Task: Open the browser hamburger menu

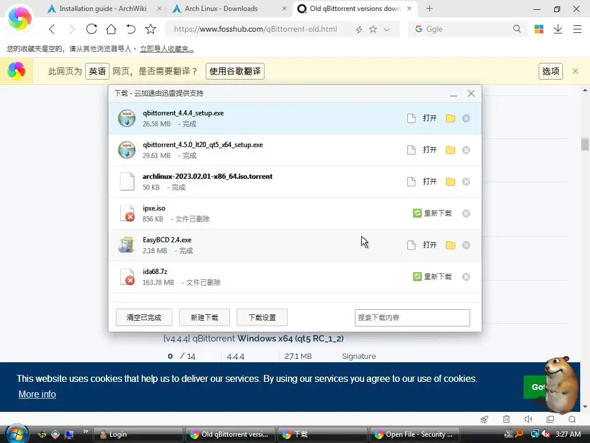Action: [x=577, y=29]
